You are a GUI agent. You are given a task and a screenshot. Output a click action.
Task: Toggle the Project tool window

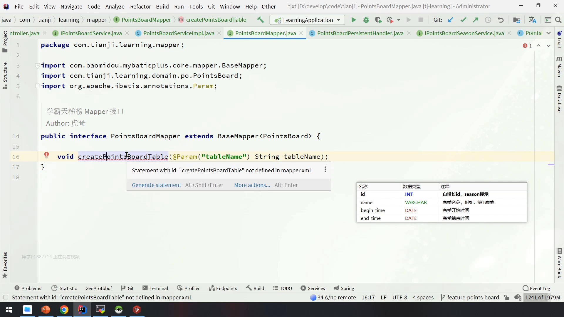click(x=5, y=41)
